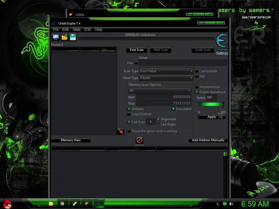
Task: Click Fast Scan alignment value field
Action: point(150,122)
